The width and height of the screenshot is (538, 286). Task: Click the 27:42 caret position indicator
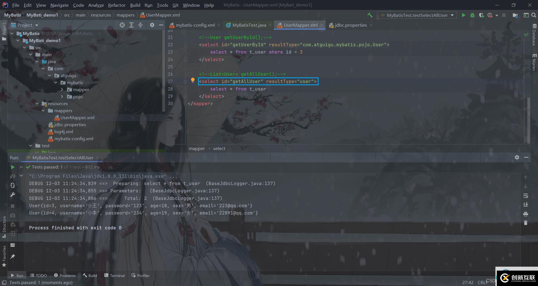[x=468, y=283]
